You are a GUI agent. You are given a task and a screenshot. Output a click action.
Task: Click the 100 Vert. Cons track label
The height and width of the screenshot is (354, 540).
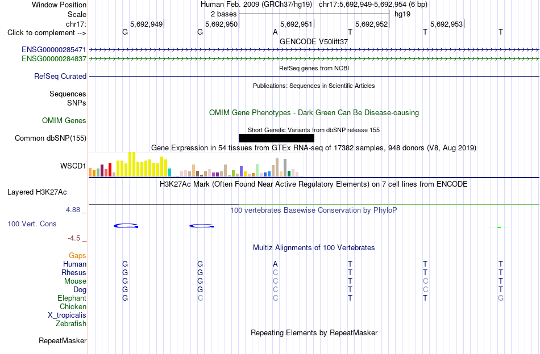coord(32,224)
